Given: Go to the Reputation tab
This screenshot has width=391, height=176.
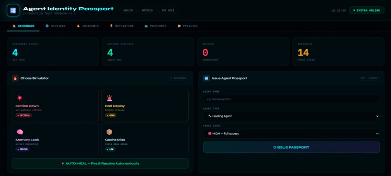Looking at the screenshot, I should tap(122, 26).
